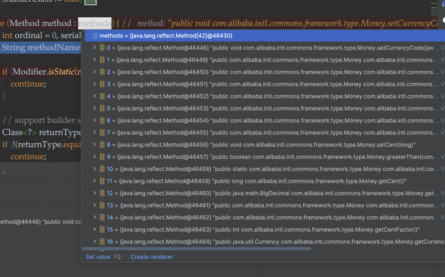Click the Create renderer link

152,257
